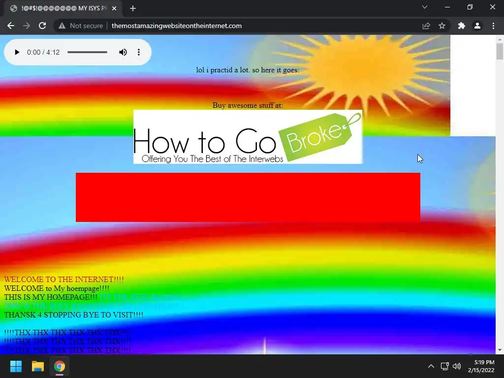Click "Buy awesome stuff at:" text
Screen dimensions: 504x378
tap(248, 105)
